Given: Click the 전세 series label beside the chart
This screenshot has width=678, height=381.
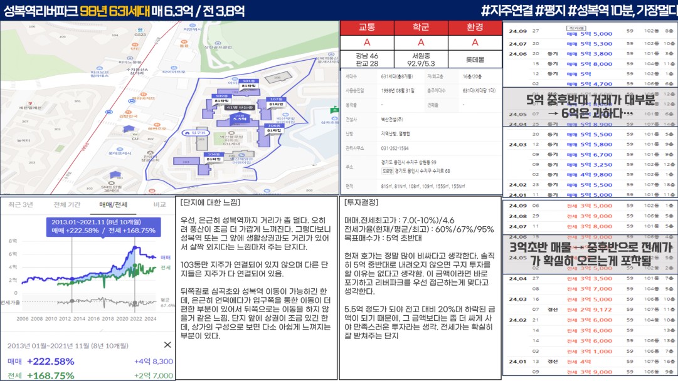Looking at the screenshot, I should pos(166,268).
